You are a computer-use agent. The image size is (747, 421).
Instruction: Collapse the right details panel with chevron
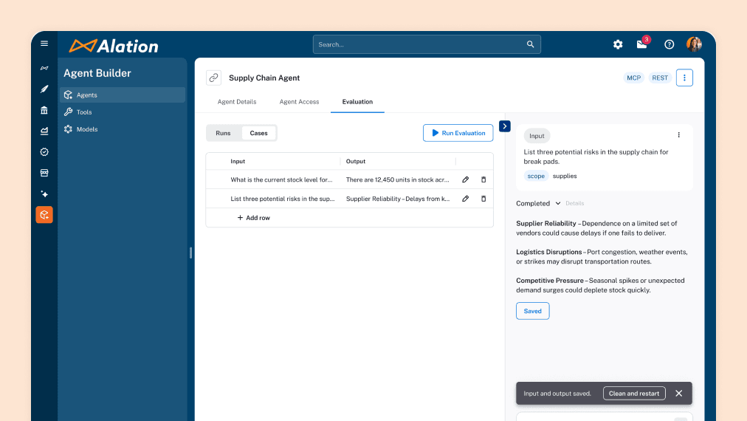pos(505,126)
